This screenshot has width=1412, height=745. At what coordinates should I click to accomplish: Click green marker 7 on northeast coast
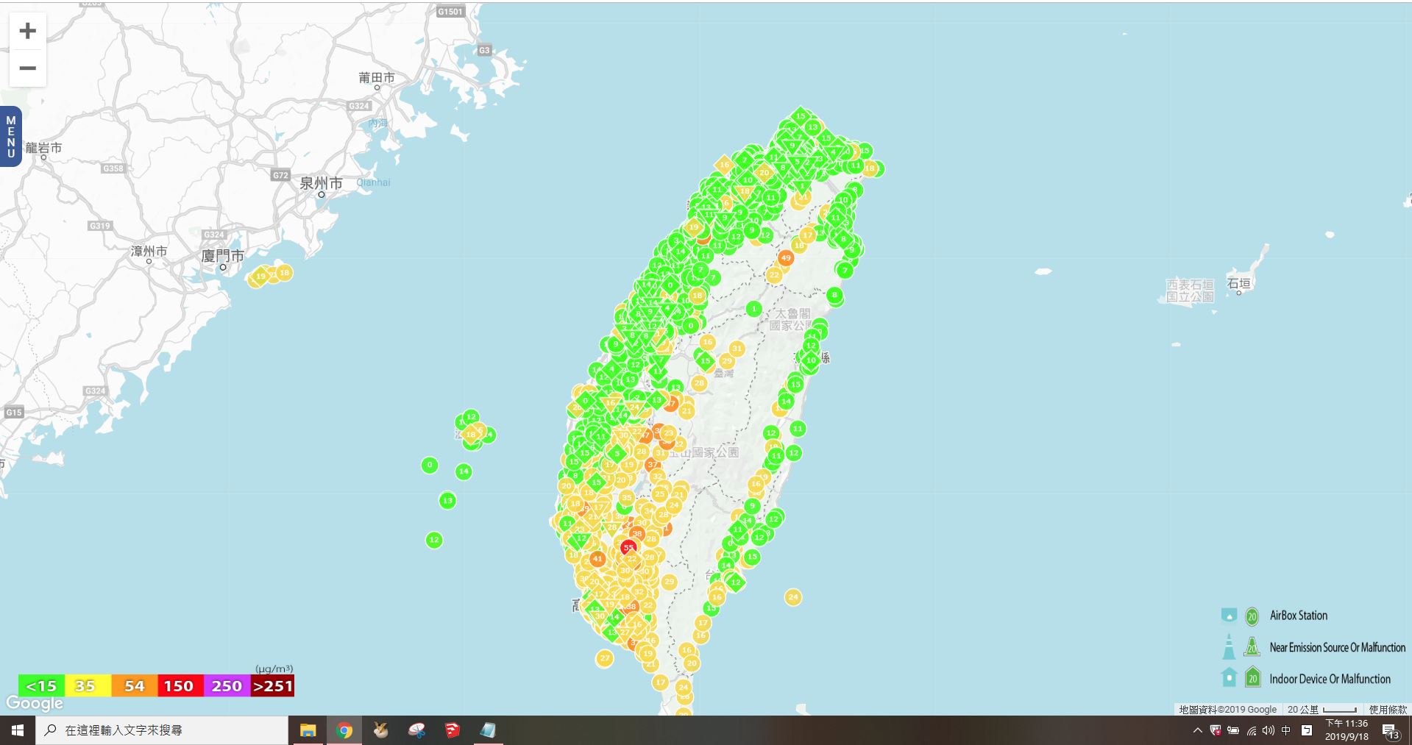pyautogui.click(x=845, y=271)
